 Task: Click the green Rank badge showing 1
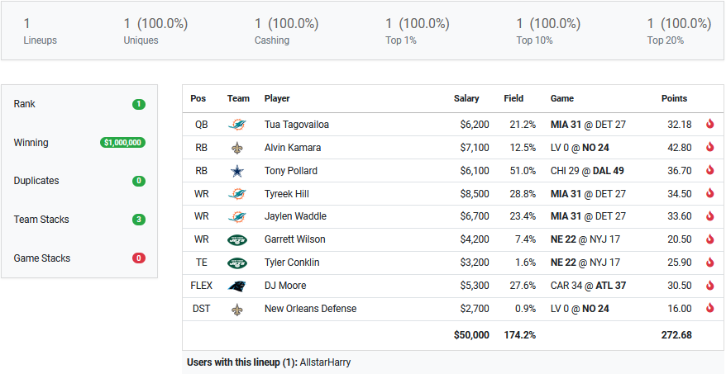tap(138, 105)
